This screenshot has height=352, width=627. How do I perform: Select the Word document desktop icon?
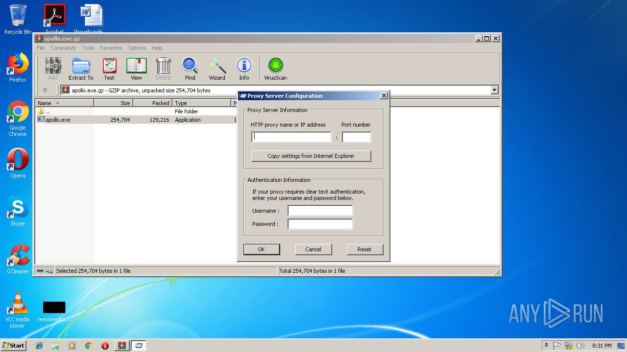pos(91,19)
